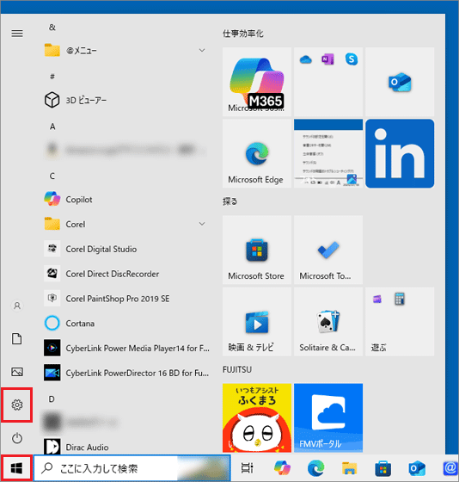Expand the Start hamburger menu
The width and height of the screenshot is (459, 482).
[17, 34]
